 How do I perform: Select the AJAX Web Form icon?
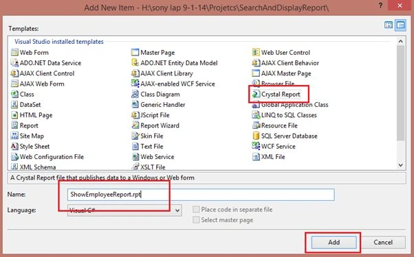[14, 84]
